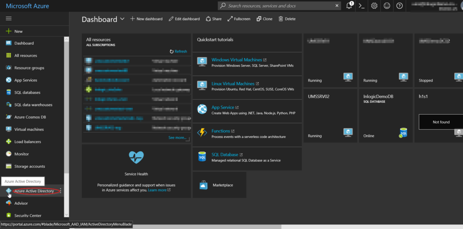This screenshot has height=229, width=463.
Task: Open the notifications bell icon
Action: [x=350, y=6]
